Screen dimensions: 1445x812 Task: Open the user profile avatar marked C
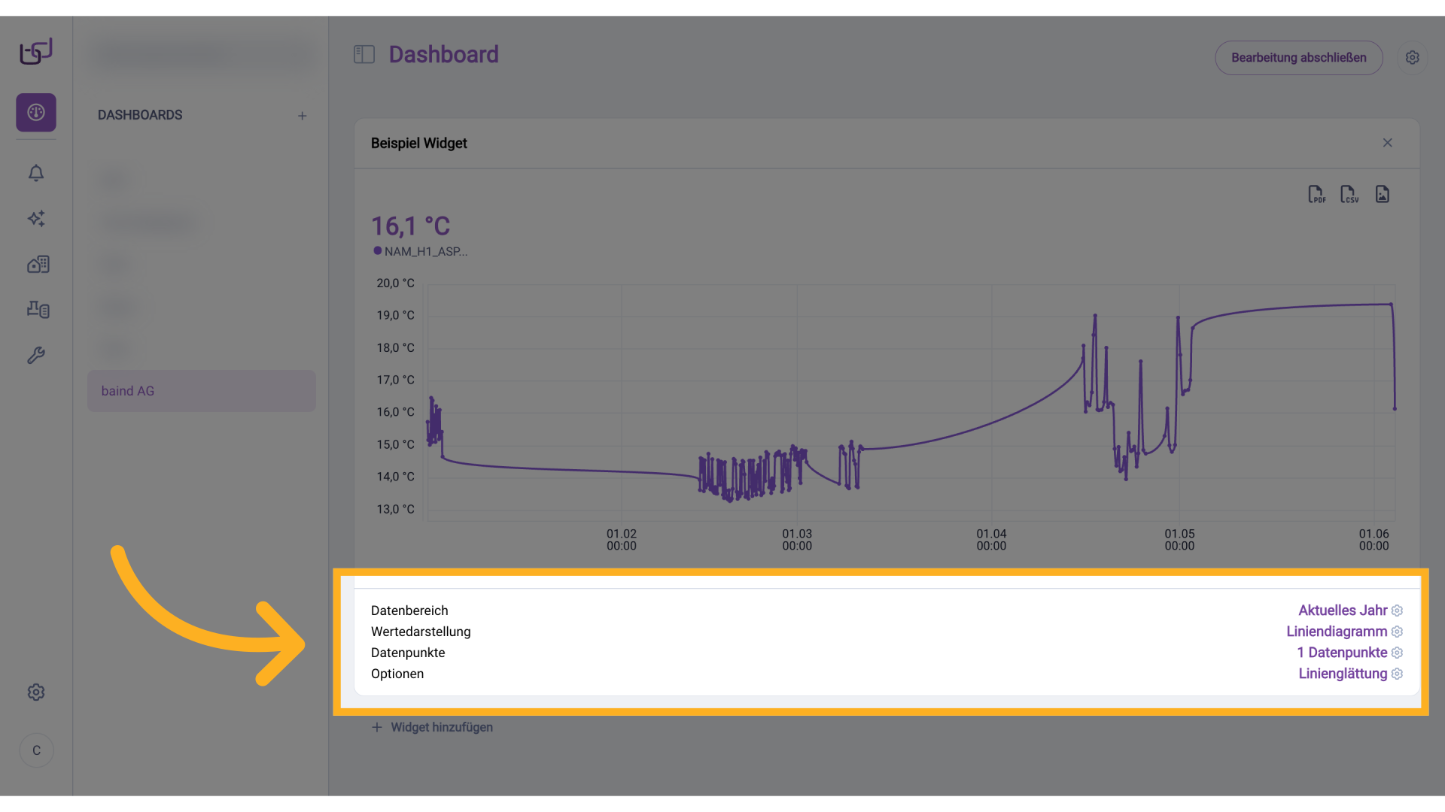pos(35,750)
